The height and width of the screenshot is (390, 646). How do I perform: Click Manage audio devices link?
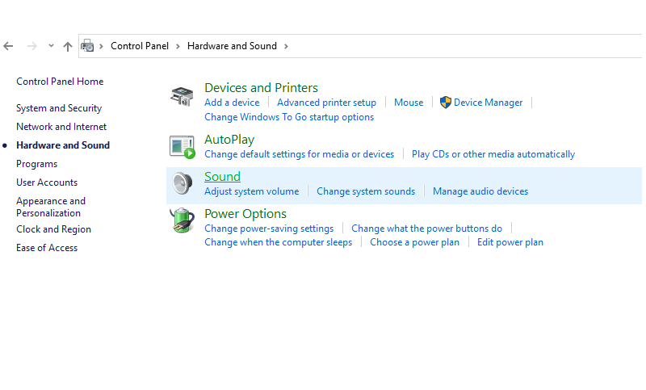pyautogui.click(x=480, y=191)
